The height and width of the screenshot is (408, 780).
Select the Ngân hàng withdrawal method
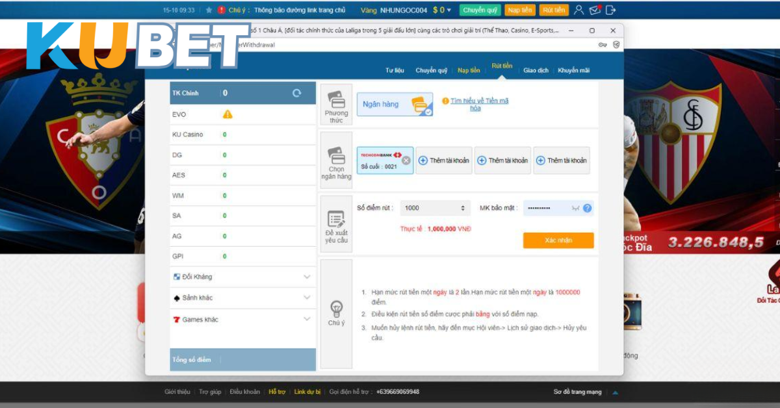(394, 105)
